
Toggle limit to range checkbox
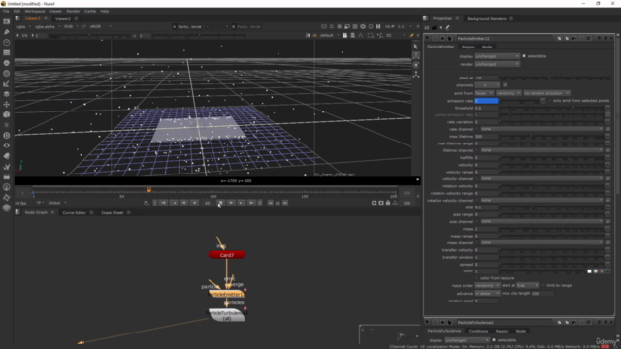pyautogui.click(x=543, y=285)
